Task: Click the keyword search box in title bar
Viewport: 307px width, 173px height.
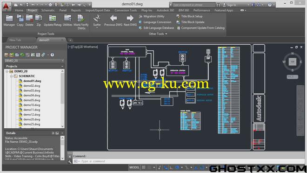Action: pyautogui.click(x=194, y=5)
